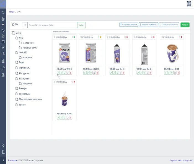Tick the checkbox for file 8711000500583_0.jpg

click(x=55, y=37)
